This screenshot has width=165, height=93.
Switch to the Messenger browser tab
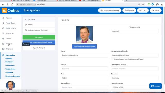coord(41,1)
